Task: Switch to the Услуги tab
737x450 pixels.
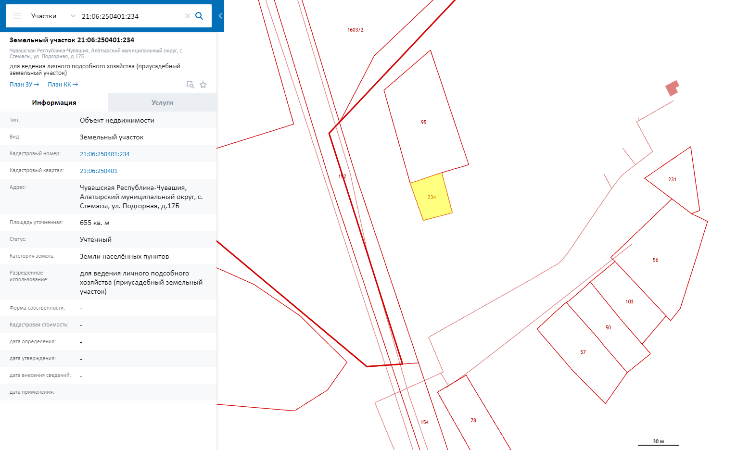Action: click(x=162, y=102)
